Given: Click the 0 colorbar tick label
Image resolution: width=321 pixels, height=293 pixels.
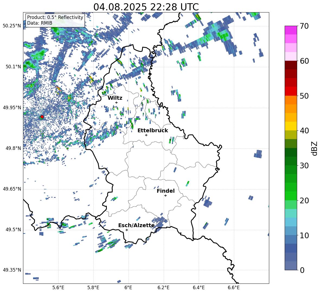Looking at the screenshot, I should pyautogui.click(x=302, y=270).
